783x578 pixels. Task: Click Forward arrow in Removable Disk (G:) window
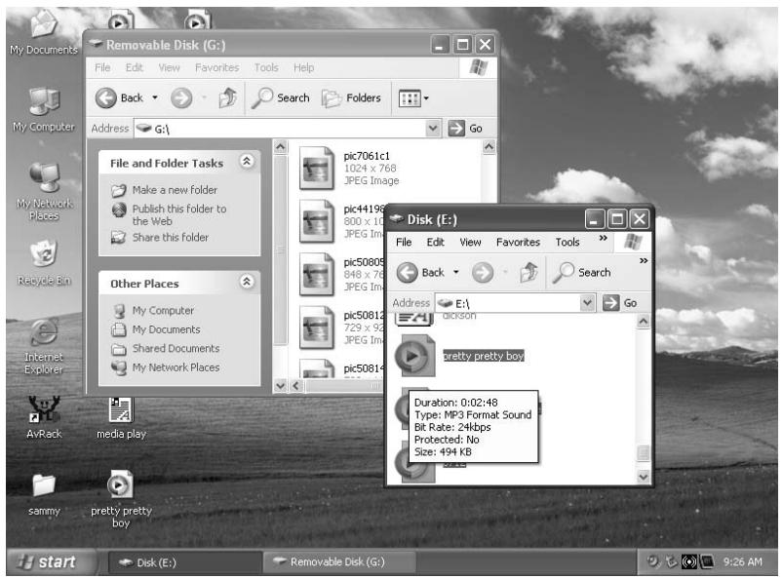[181, 97]
